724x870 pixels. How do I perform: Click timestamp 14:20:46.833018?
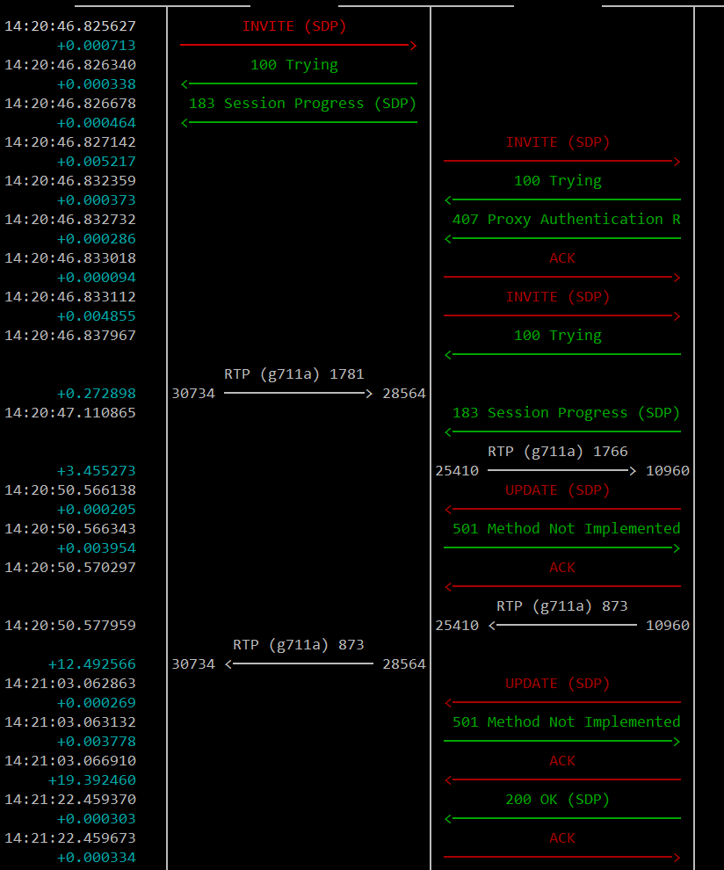(70, 258)
